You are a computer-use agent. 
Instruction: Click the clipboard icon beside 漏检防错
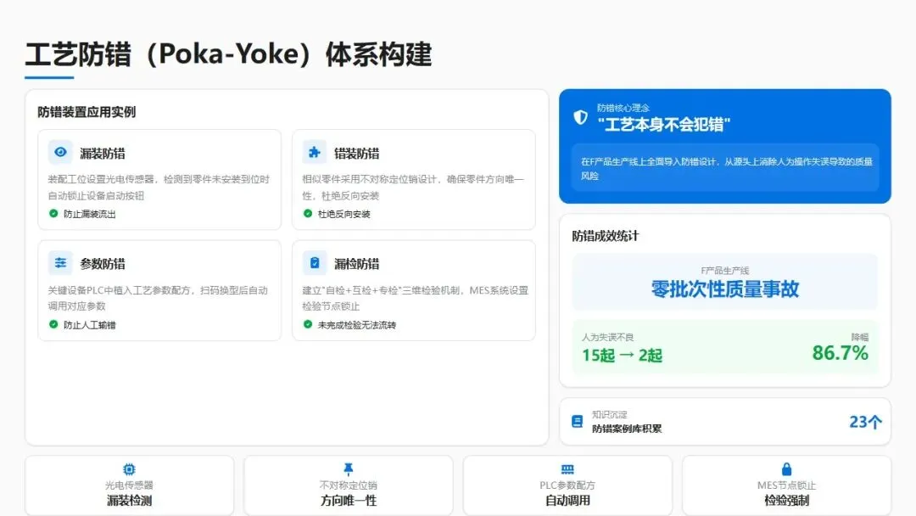315,263
